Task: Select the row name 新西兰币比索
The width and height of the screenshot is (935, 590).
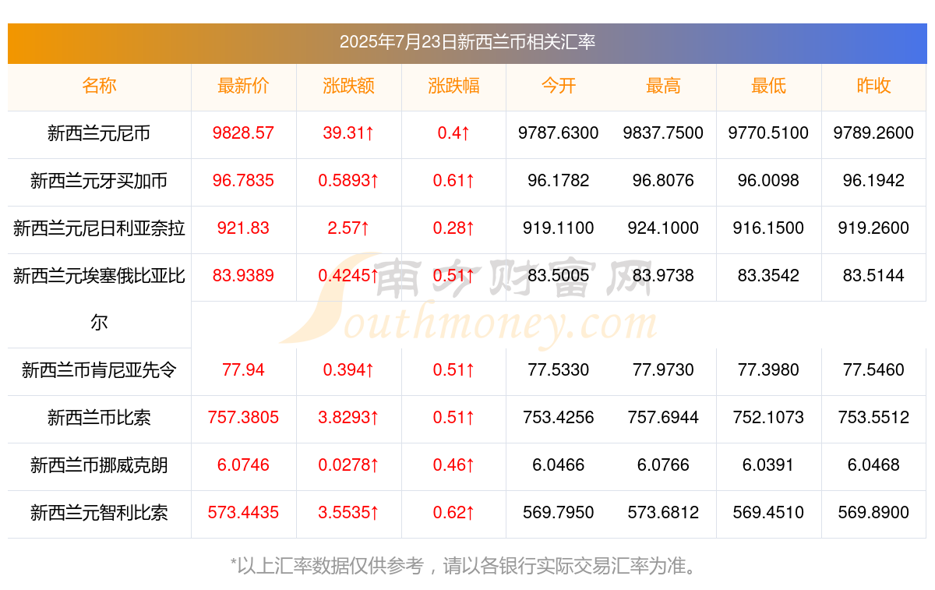Action: (x=99, y=418)
